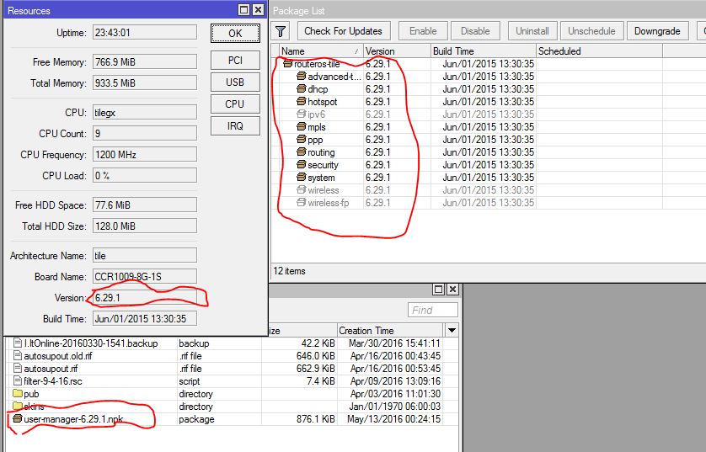Click filter-9-4-16.rsc file icon
The image size is (706, 452).
coord(18,381)
